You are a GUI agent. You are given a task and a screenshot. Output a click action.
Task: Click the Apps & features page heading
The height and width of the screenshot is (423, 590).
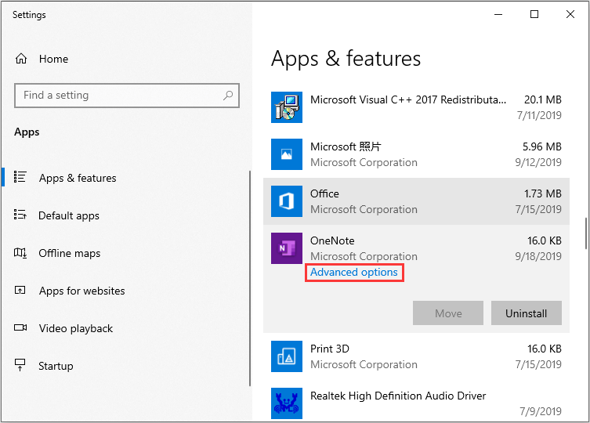pyautogui.click(x=346, y=59)
